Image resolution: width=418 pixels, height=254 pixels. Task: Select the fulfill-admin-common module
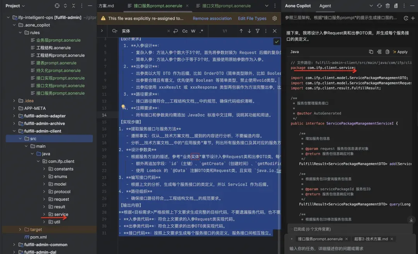tap(46, 244)
